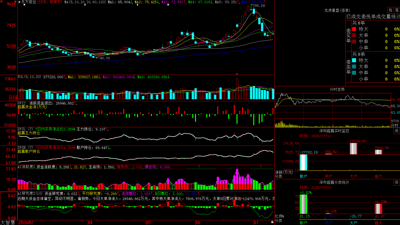Click the white plus marker below the MA2 label
The image size is (400, 225).
137,5
